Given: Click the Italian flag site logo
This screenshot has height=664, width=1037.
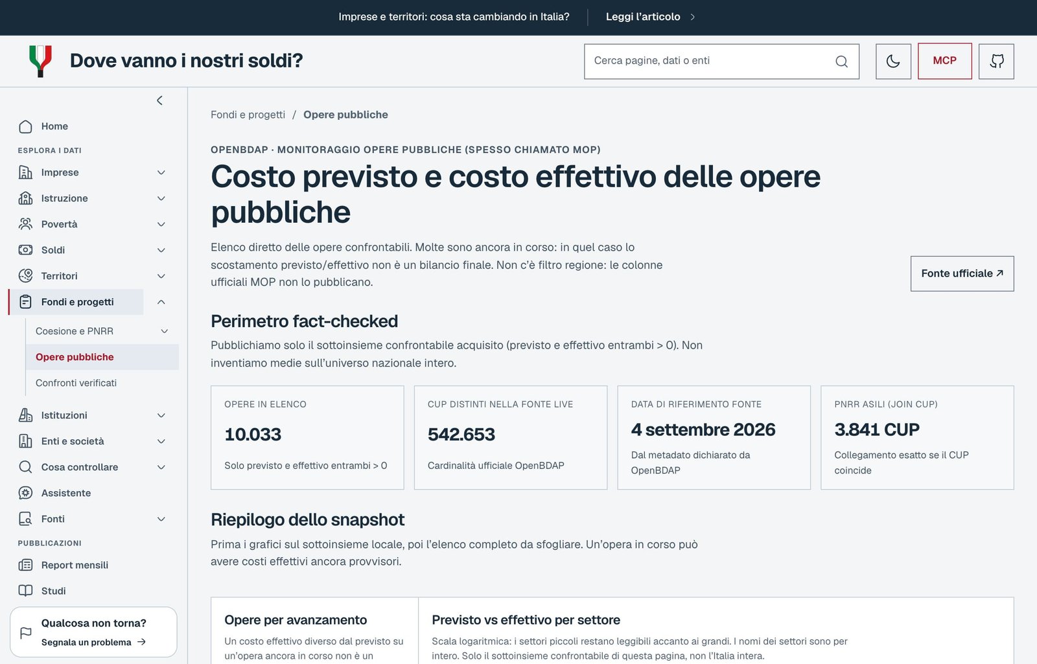Looking at the screenshot, I should tap(40, 61).
